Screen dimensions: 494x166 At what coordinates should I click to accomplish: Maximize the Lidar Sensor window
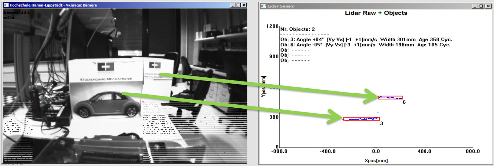(481, 6)
